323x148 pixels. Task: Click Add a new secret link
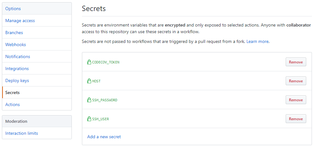104,137
